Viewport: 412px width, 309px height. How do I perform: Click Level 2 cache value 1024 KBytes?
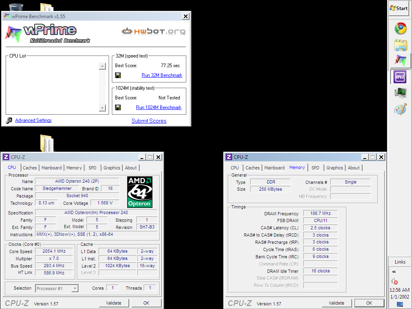117,266
